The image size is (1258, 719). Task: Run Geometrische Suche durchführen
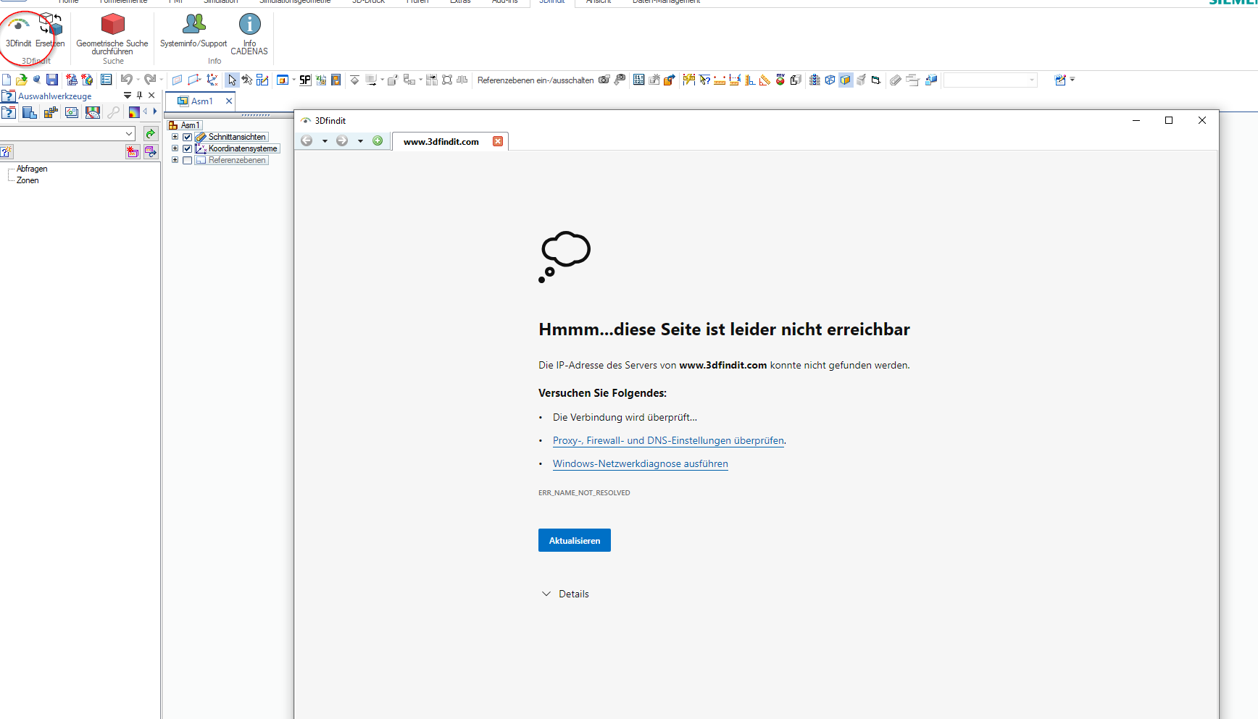[x=112, y=33]
